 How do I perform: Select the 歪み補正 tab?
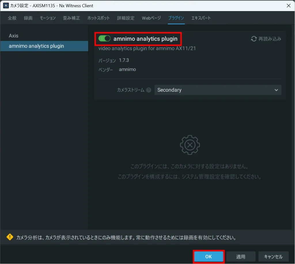[71, 18]
